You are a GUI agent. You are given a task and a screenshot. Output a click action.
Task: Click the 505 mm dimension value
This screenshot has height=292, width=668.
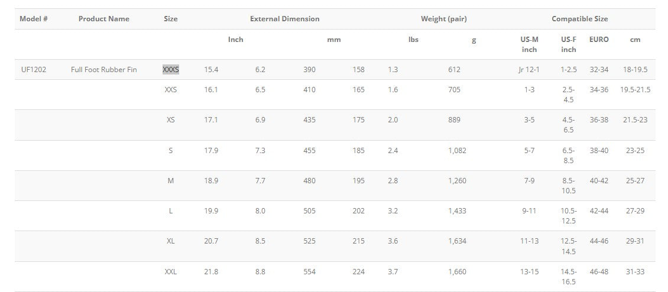(309, 211)
